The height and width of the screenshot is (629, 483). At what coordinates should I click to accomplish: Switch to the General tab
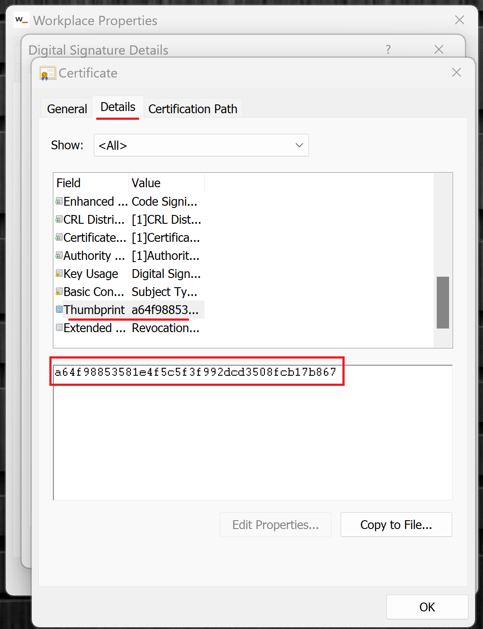click(x=67, y=109)
